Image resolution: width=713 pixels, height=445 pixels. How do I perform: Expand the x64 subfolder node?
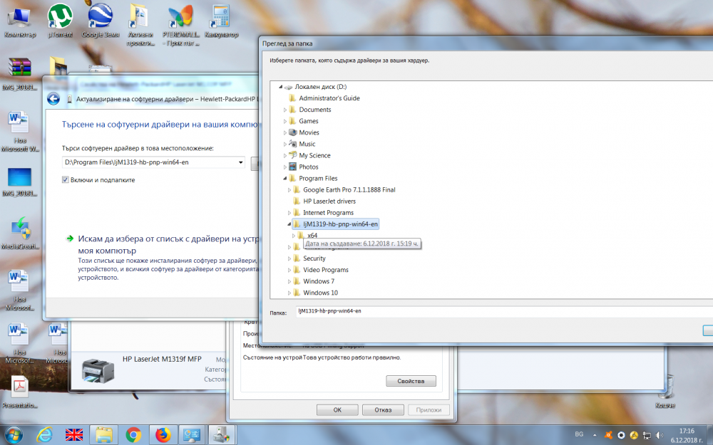[x=294, y=236]
